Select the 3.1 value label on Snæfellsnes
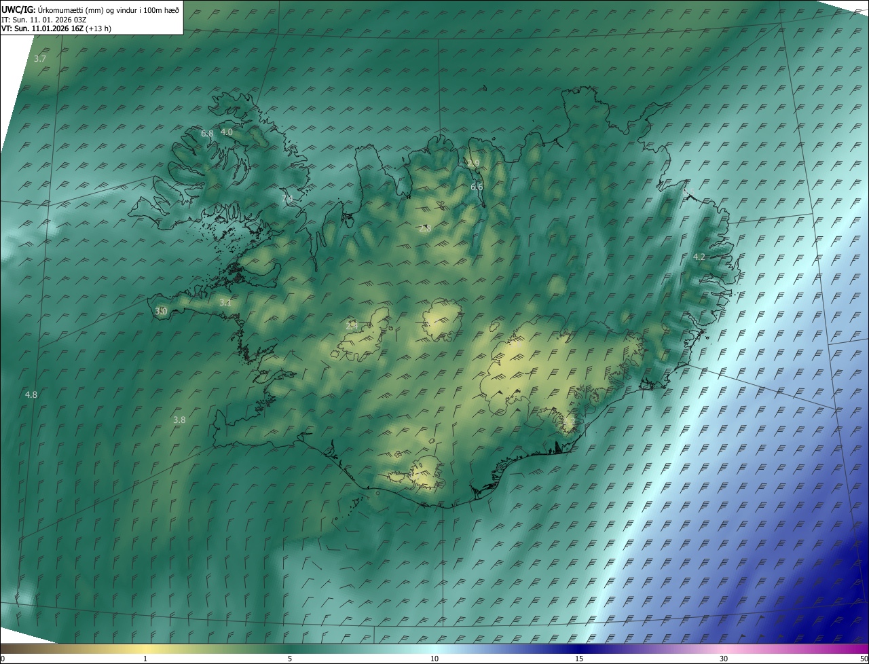 (225, 303)
